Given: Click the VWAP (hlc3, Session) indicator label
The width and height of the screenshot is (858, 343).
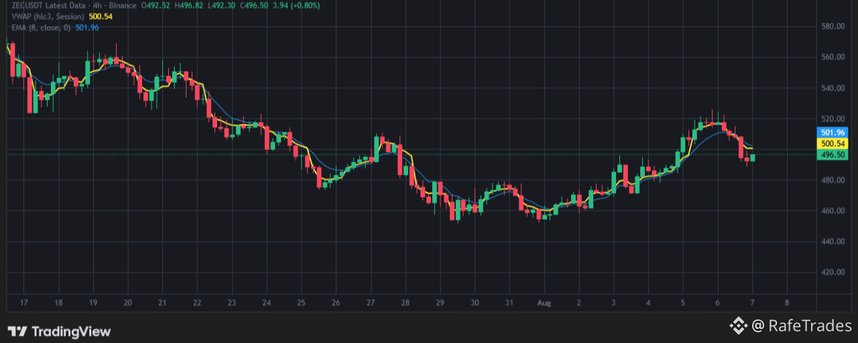Looking at the screenshot, I should [48, 16].
